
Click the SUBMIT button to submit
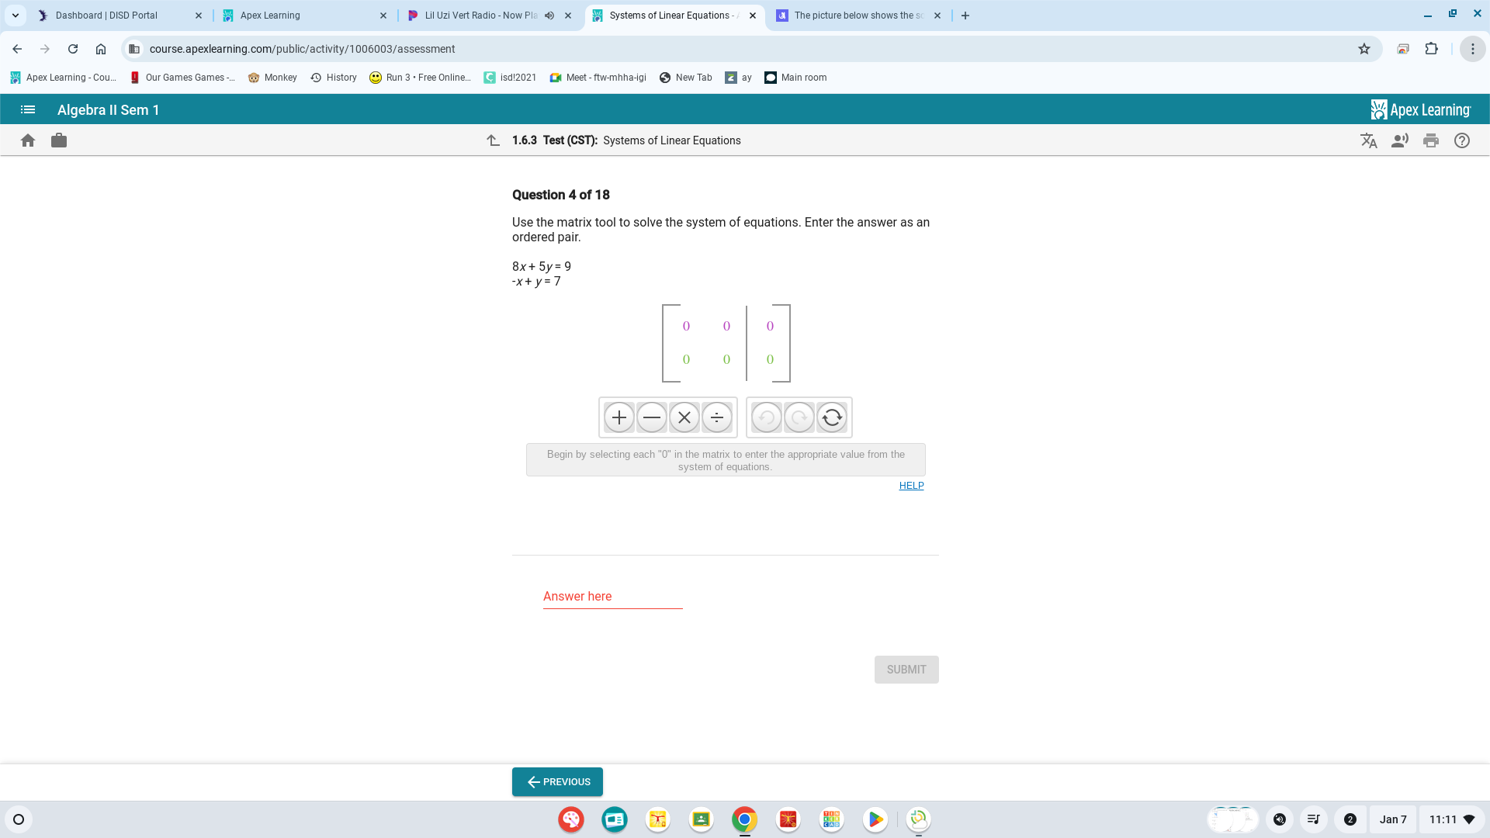[906, 668]
